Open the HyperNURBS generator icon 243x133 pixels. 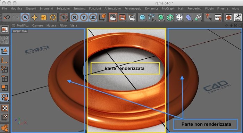coord(161,17)
